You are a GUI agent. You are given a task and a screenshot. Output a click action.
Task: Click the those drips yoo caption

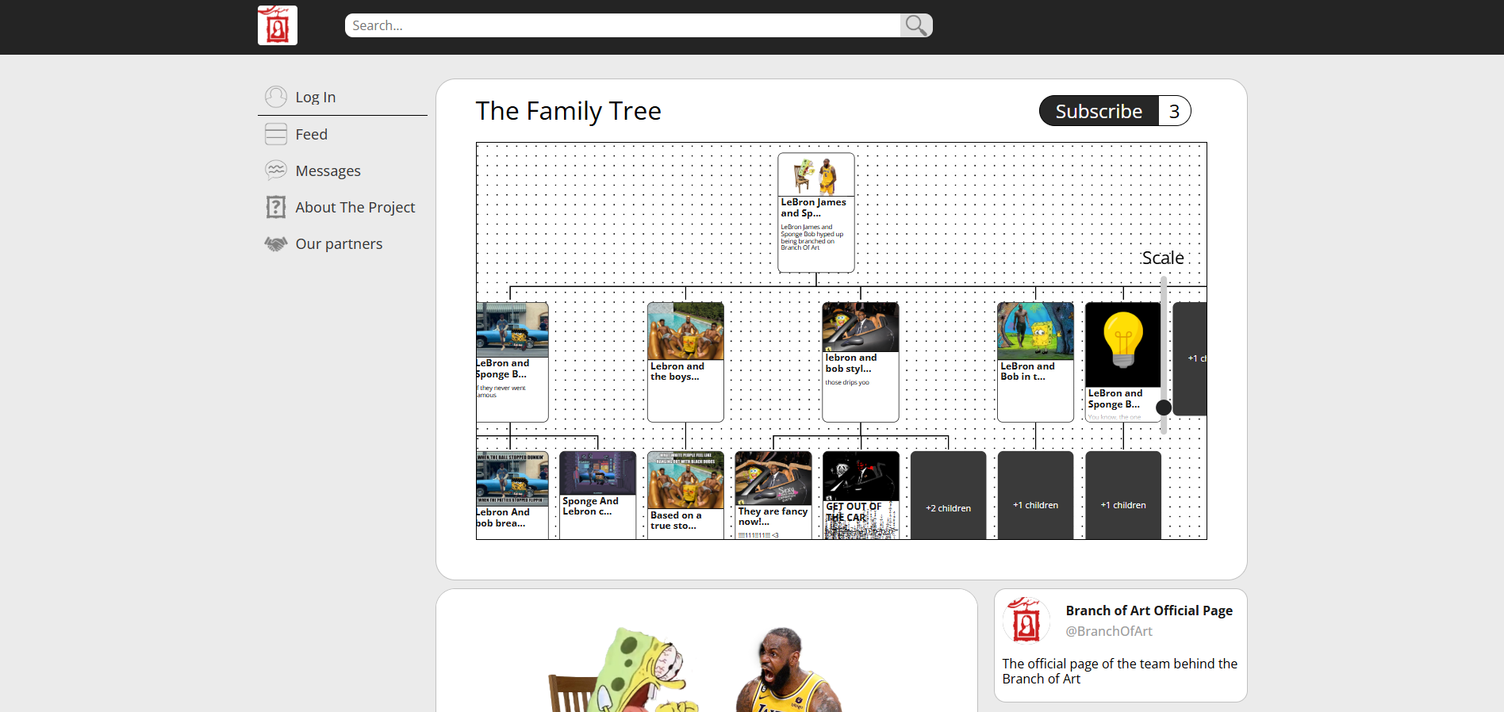[x=847, y=382]
